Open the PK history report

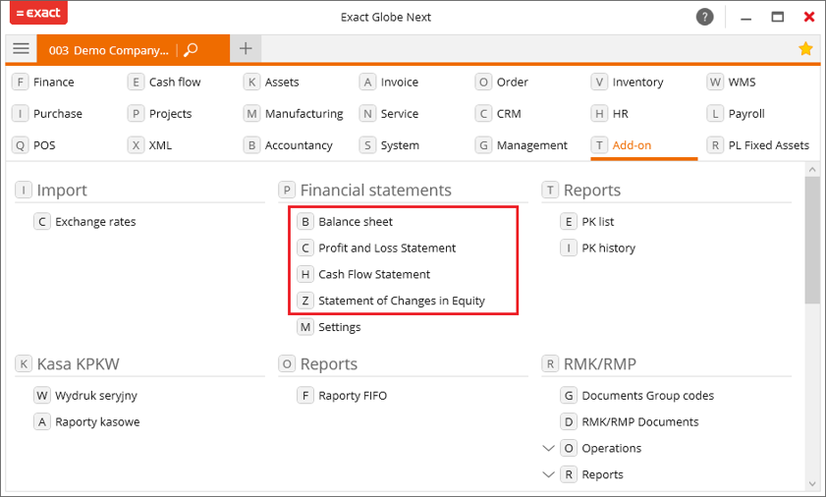pyautogui.click(x=598, y=248)
